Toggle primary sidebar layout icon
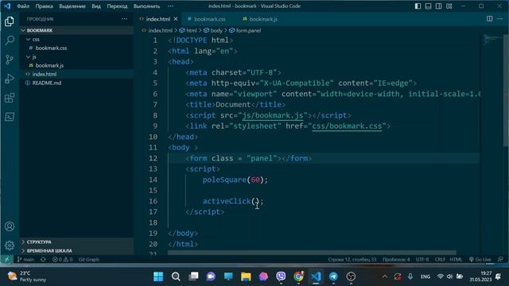Viewport: 509px width, 286px height. [418, 6]
